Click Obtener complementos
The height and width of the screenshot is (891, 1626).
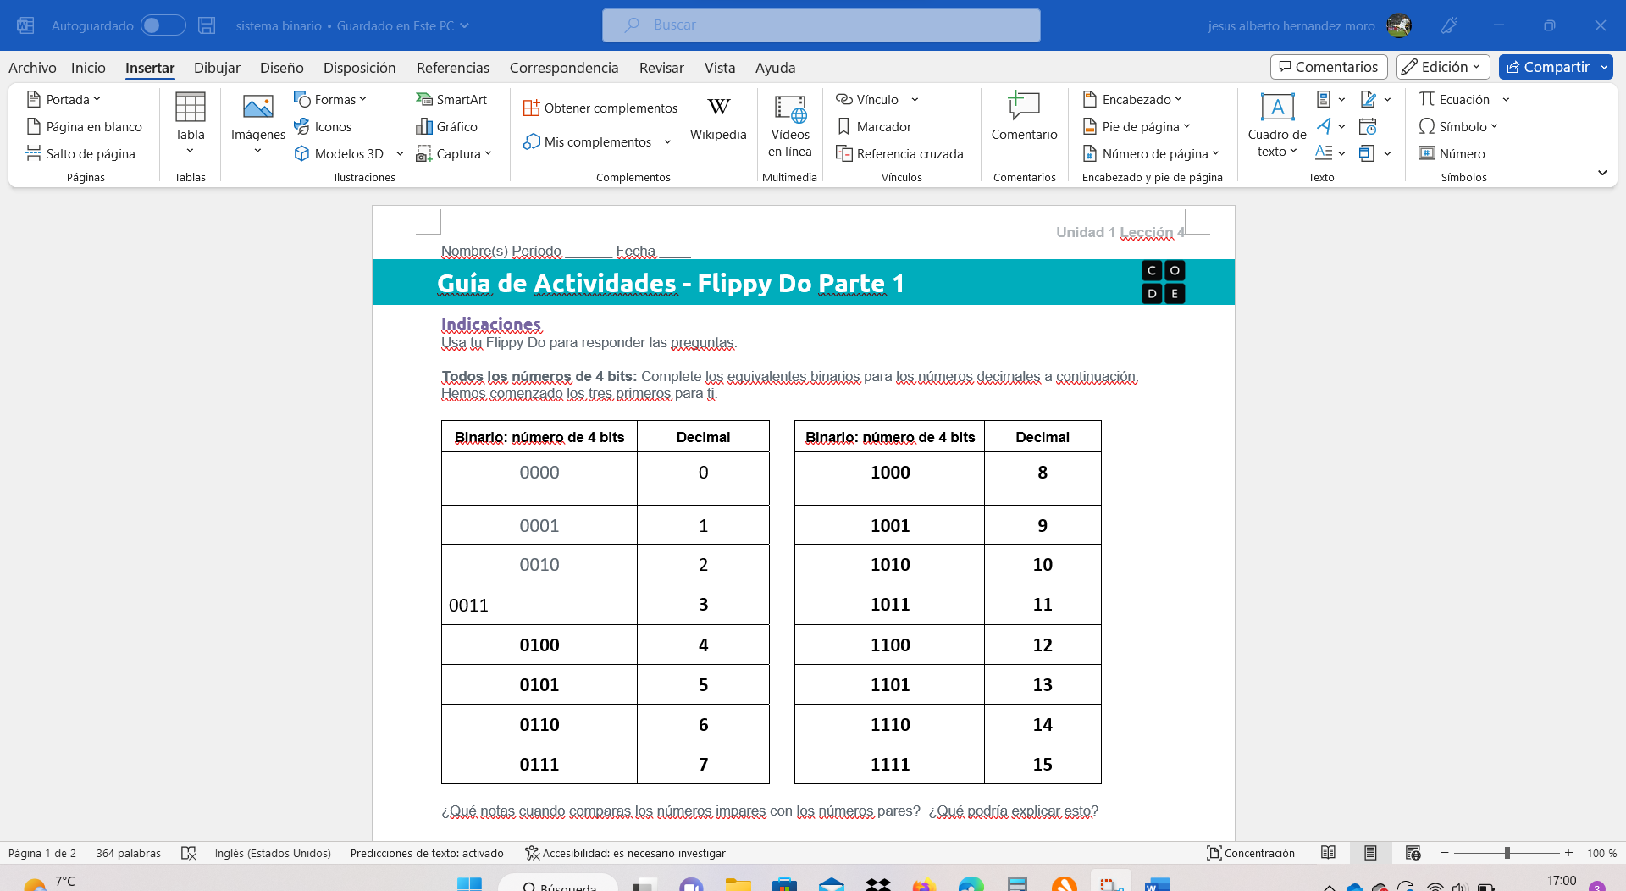(x=600, y=108)
